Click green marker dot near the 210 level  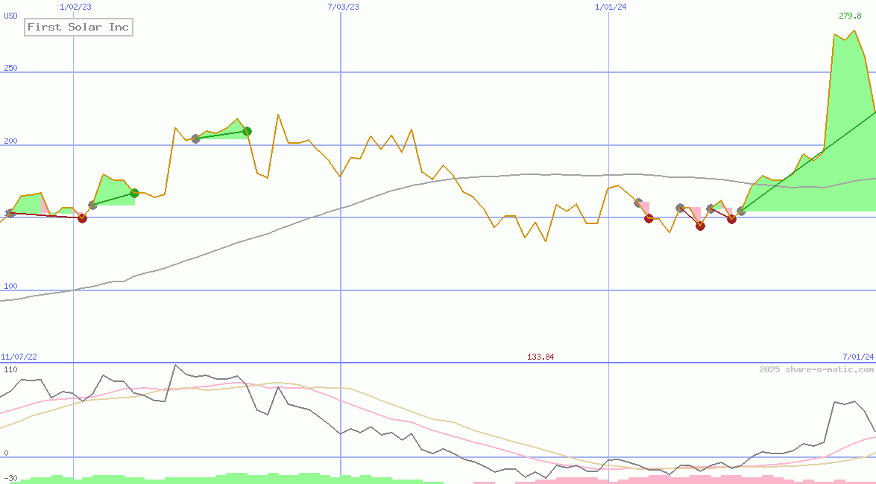click(x=248, y=131)
